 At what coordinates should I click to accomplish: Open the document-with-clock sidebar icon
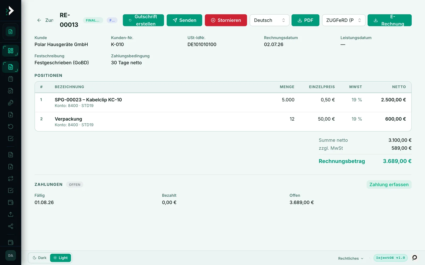tap(11, 91)
